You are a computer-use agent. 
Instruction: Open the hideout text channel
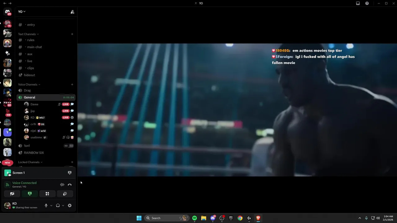(x=46, y=75)
